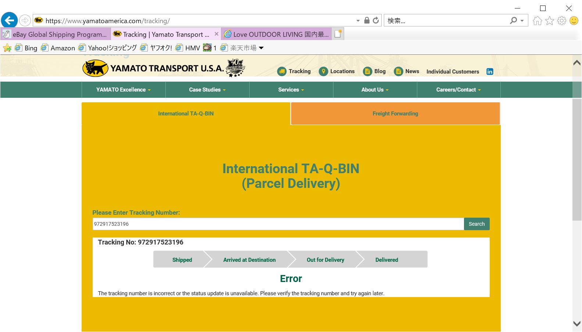Click the tracking number incorrect error message

pos(241,293)
